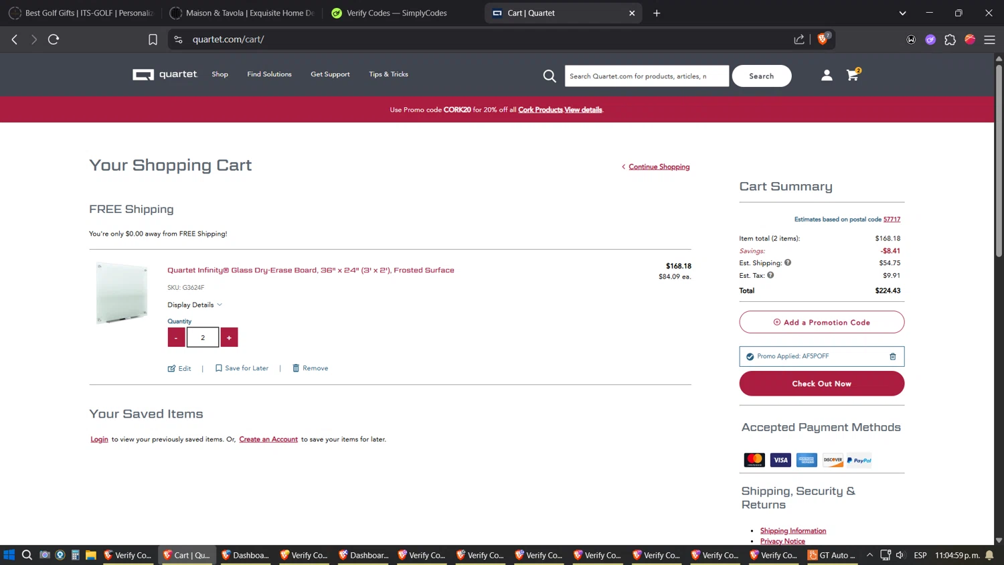The width and height of the screenshot is (1004, 565).
Task: Click Save for Later link
Action: click(x=242, y=368)
